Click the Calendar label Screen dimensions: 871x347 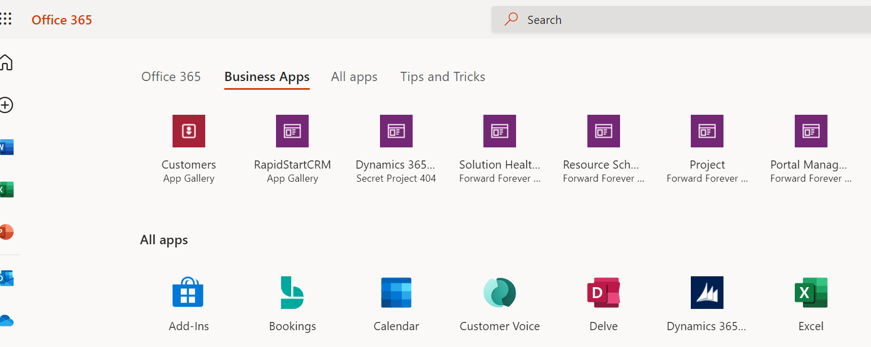coord(396,326)
